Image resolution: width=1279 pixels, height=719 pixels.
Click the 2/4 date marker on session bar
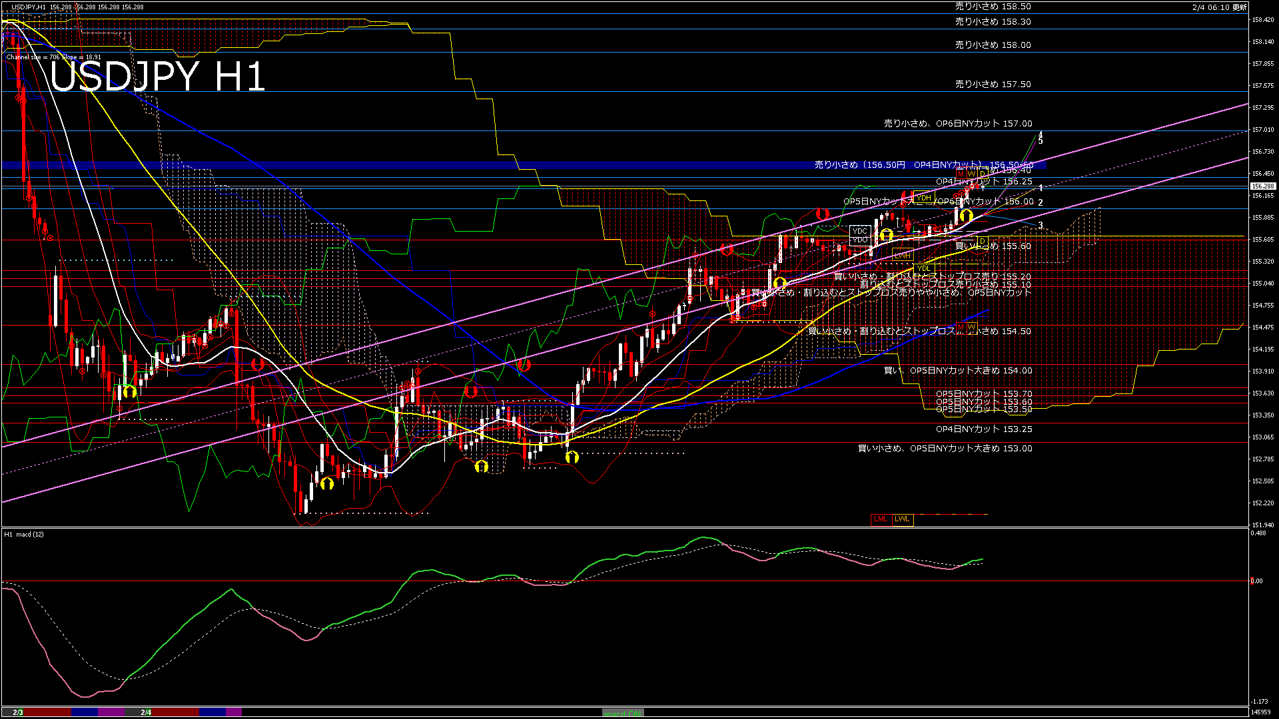click(x=146, y=712)
